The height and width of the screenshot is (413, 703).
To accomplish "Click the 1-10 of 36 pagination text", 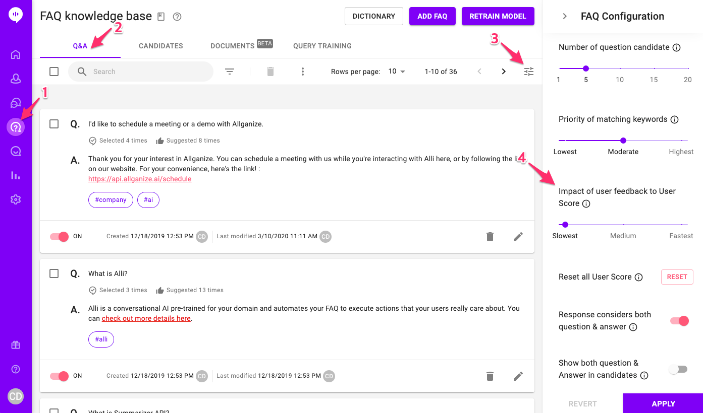I will [441, 72].
